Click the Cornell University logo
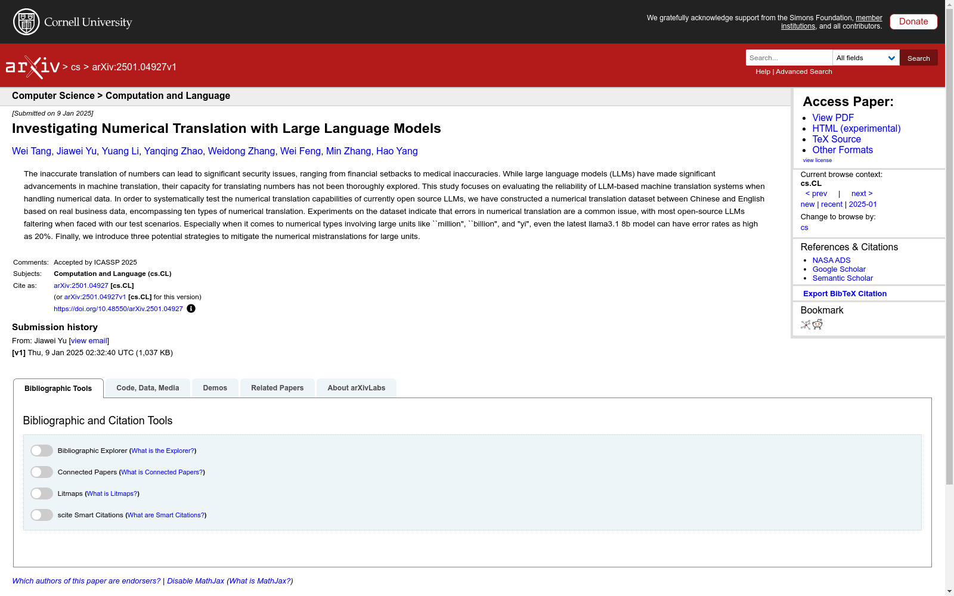This screenshot has width=954, height=596. pos(72,22)
